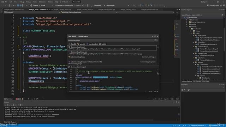226x127 pixels.
Task: Filter search results by members
Action: point(92,44)
